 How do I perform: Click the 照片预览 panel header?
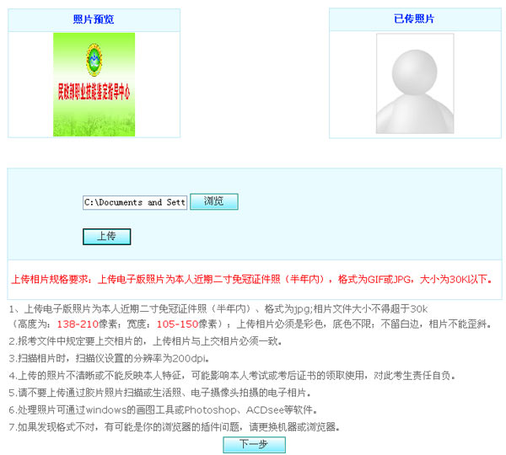94,19
